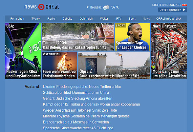Open Spanische Küstenwache rettet 45 Flüchtlinge
Screen dimensions: 193x132
pos(78,128)
